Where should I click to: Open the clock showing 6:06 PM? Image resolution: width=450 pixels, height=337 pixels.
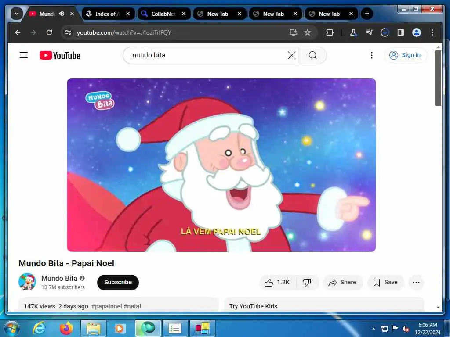point(428,329)
